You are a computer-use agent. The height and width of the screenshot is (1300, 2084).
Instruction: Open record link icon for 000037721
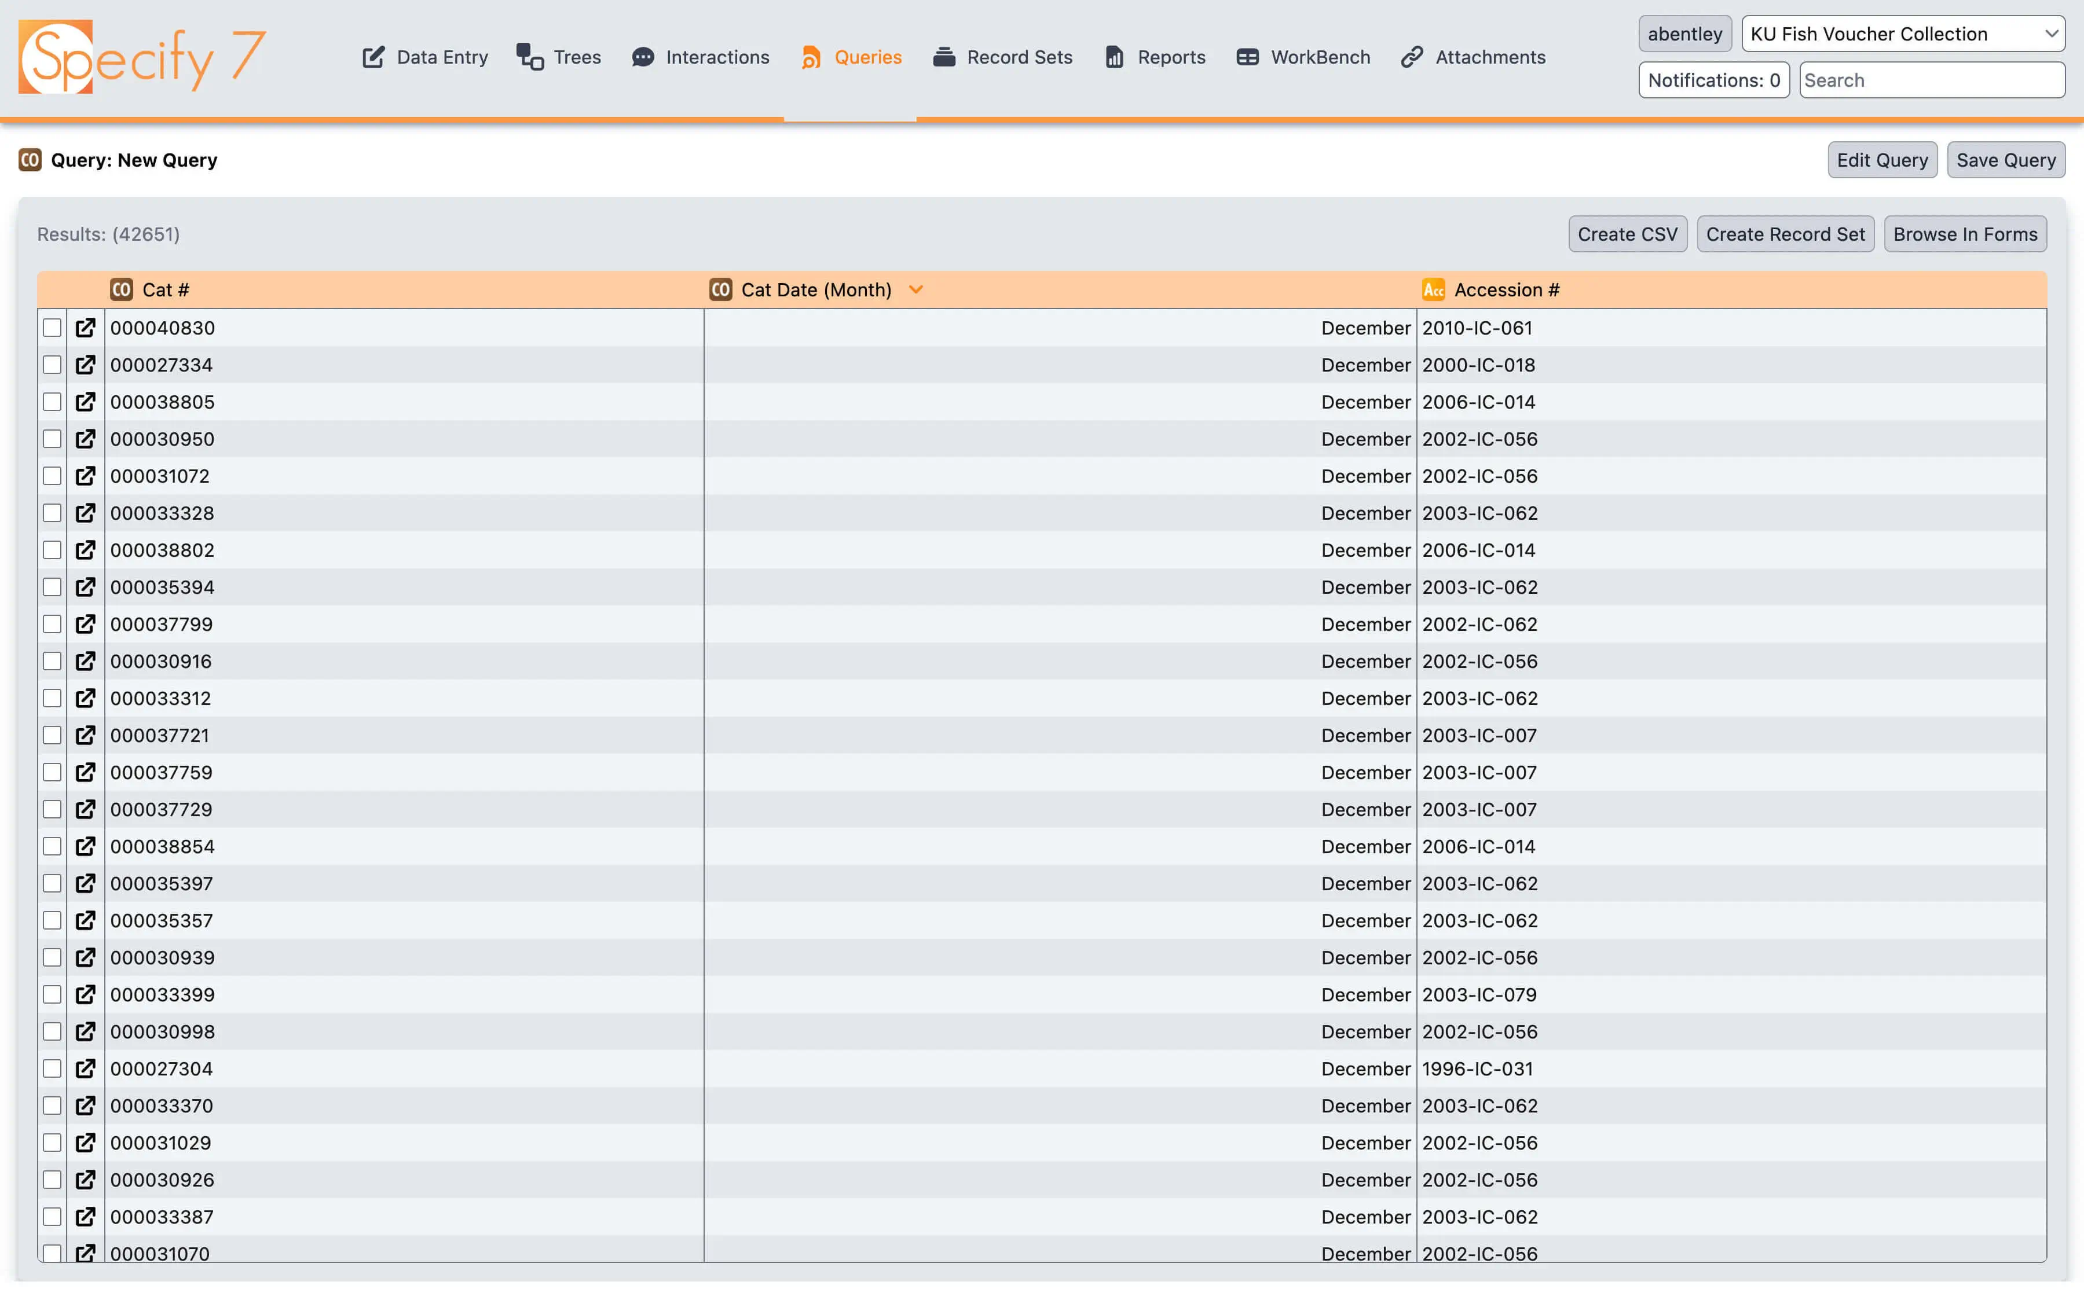(85, 735)
